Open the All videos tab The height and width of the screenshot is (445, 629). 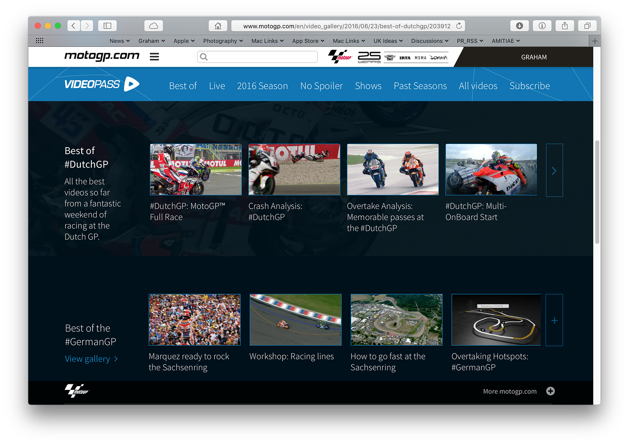pos(478,86)
